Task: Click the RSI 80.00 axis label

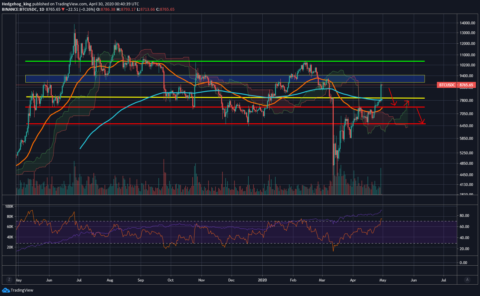Action: [464, 216]
